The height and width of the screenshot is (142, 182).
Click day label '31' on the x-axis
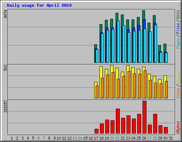pos(171,138)
